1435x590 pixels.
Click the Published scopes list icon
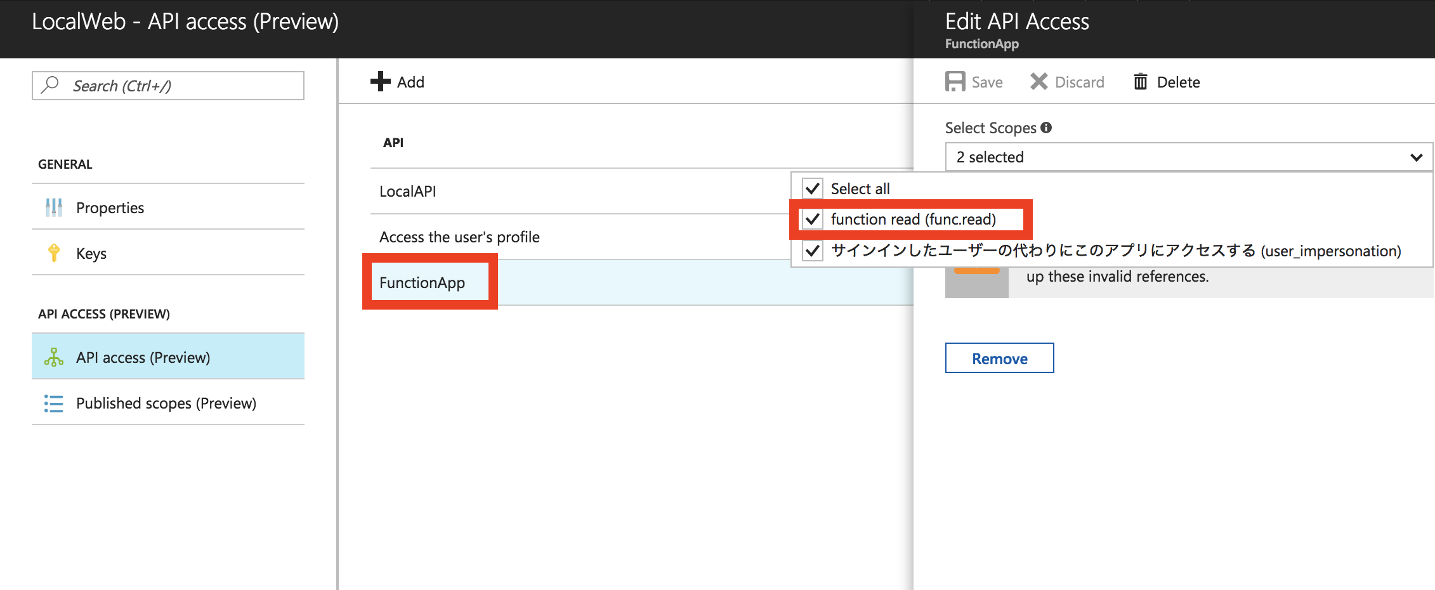point(54,403)
